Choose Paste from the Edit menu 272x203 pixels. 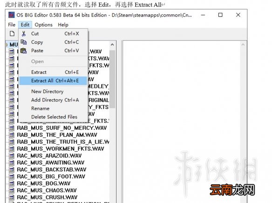[x=53, y=51]
